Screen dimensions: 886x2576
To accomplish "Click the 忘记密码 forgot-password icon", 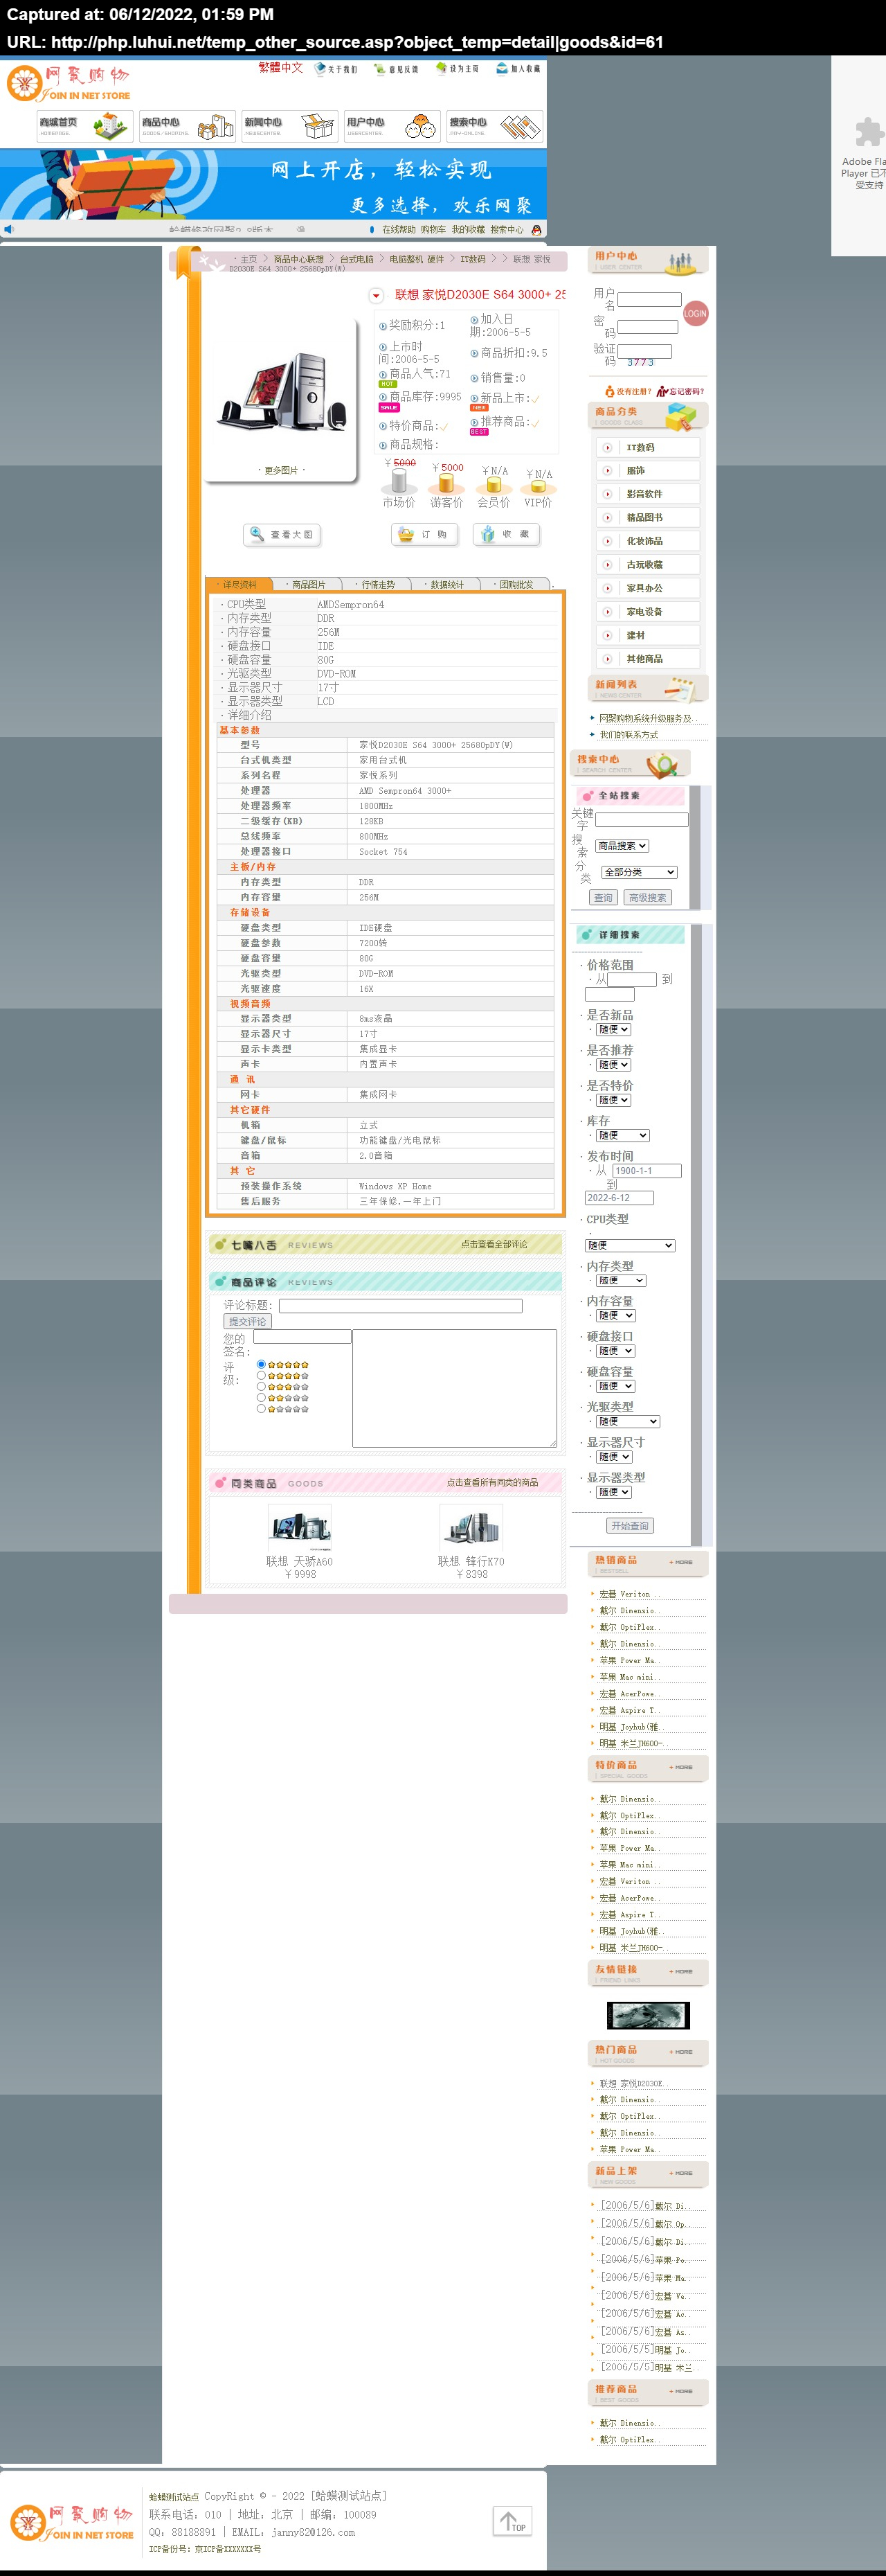I will 662,391.
